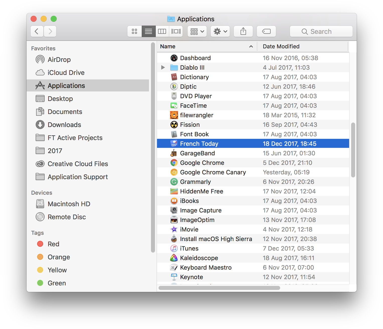Sort by Date Modified column header
Viewport: 383px width, 329px height.
tap(303, 46)
